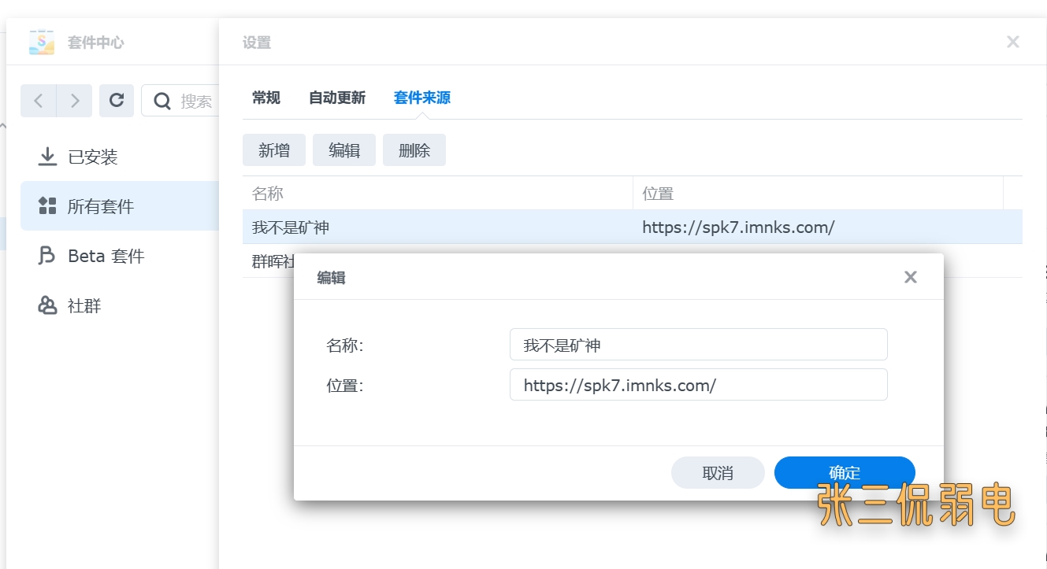
Task: Close the 设置 window with X
Action: (1013, 42)
